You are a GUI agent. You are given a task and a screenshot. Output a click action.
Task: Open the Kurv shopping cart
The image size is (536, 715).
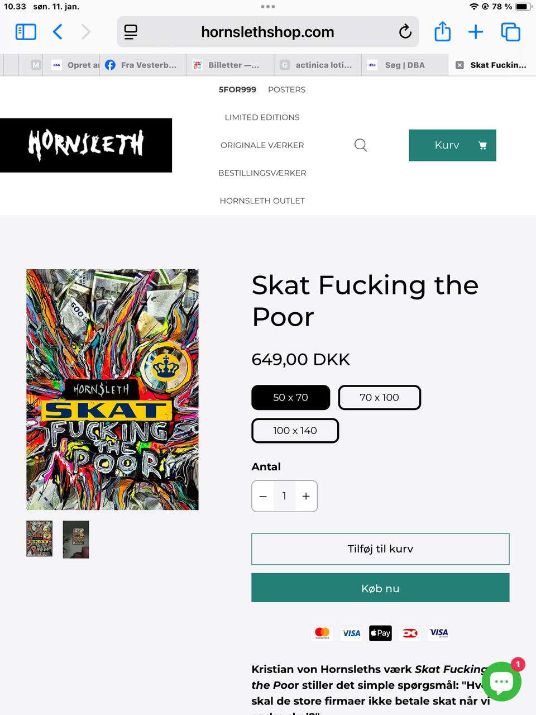pos(452,145)
